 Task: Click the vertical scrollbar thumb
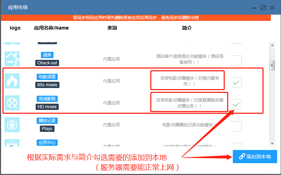pyautogui.click(x=272, y=65)
